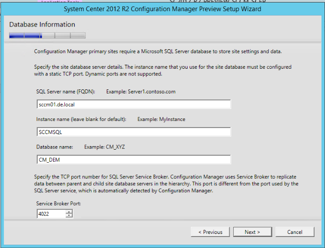Click the 'Instance name' label text

[80, 119]
